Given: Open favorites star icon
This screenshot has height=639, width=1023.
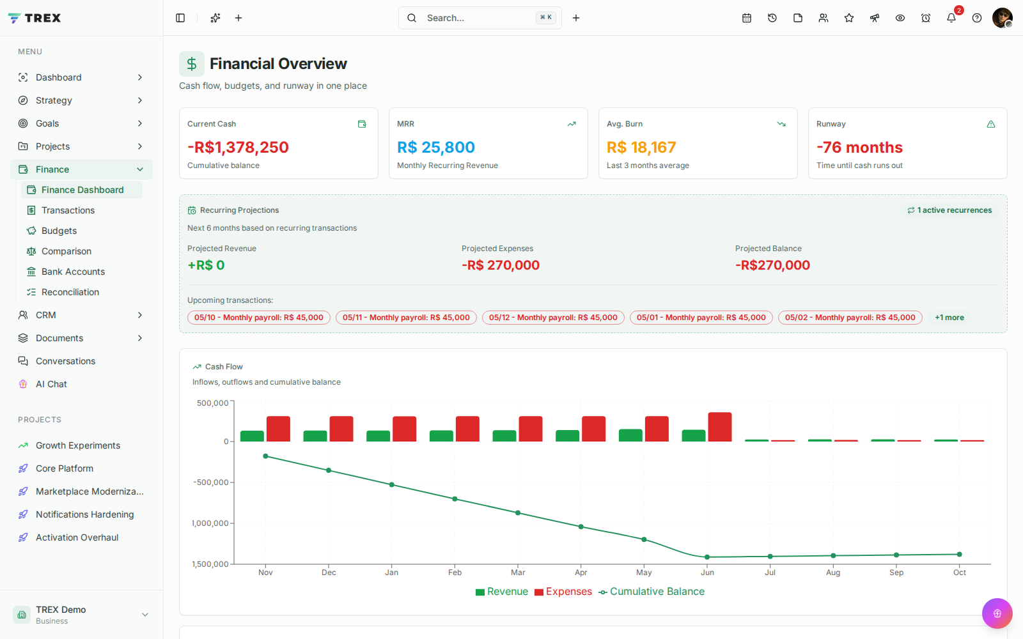Looking at the screenshot, I should click(x=849, y=18).
